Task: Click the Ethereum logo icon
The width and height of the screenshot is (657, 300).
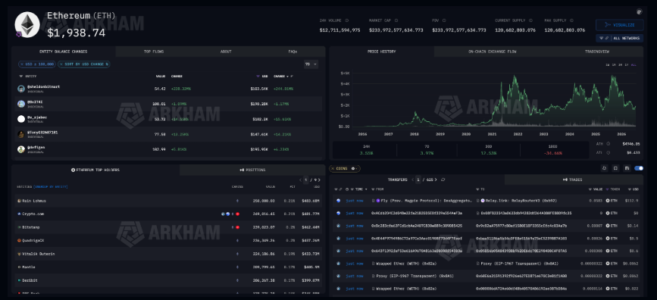Action: click(x=27, y=25)
